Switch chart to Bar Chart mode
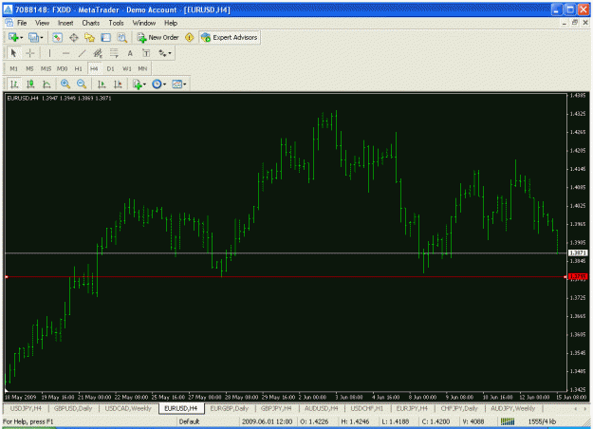 pos(14,84)
